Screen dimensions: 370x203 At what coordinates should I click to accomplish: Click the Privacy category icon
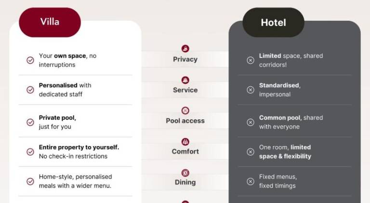point(185,49)
